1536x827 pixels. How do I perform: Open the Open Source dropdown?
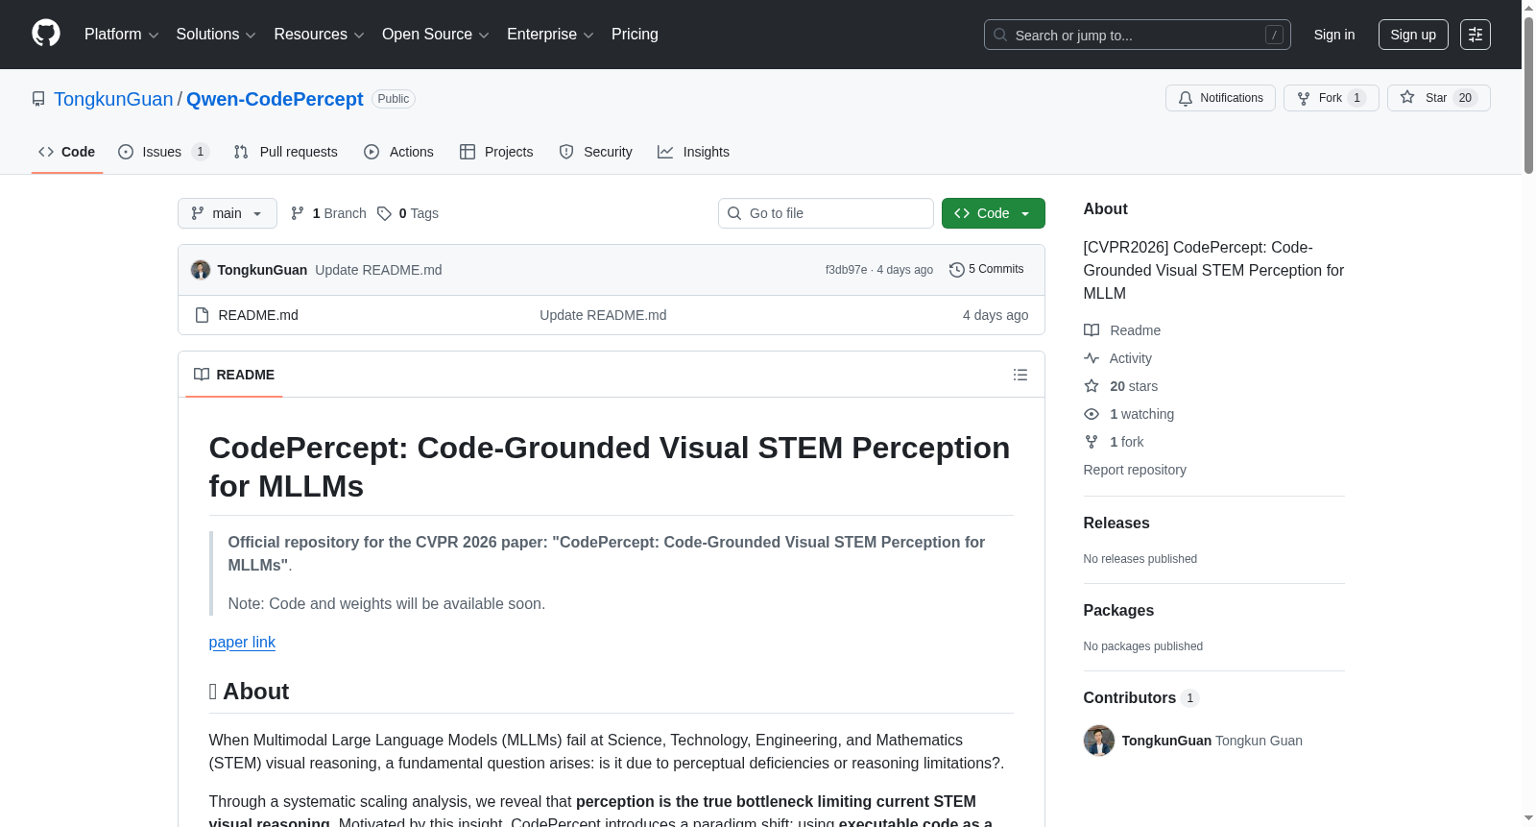(436, 35)
